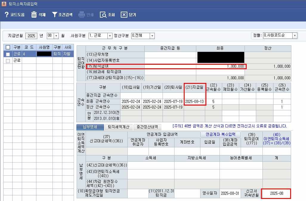
Task: Click the 닫기 X icon in toolbar
Action: (124, 15)
